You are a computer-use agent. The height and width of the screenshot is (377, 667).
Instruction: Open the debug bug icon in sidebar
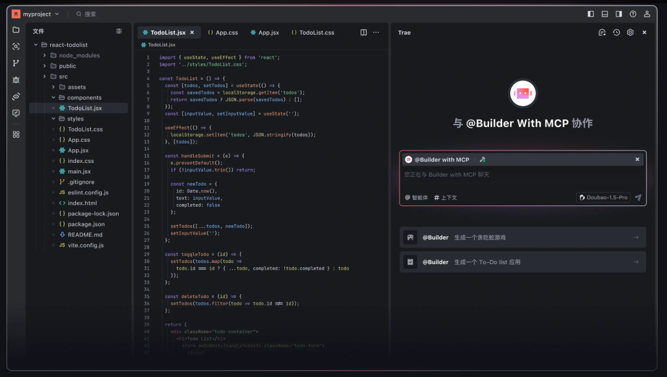tap(16, 80)
